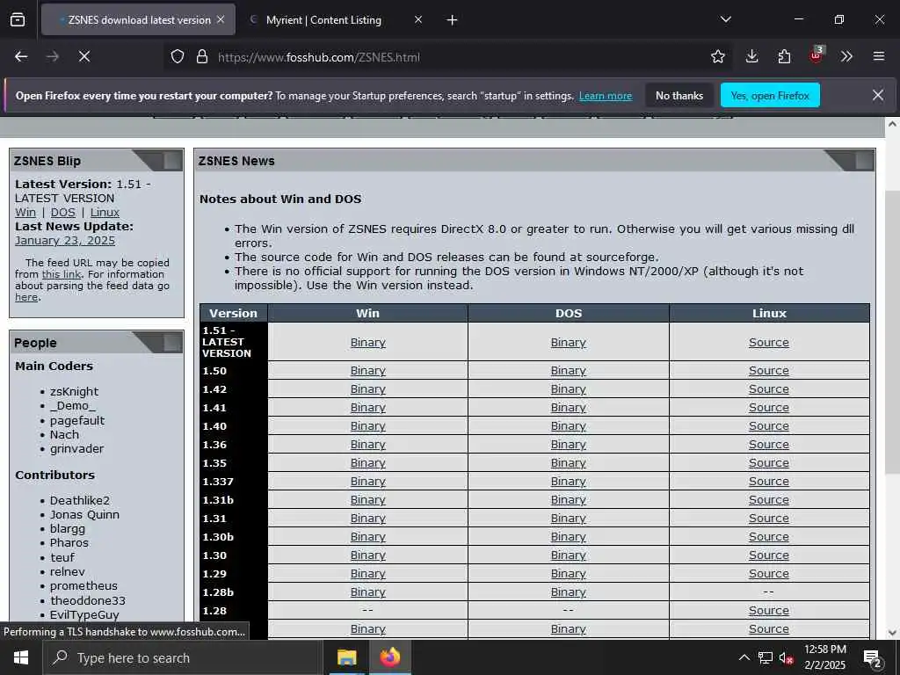Screen dimensions: 900x675
Task: Click taskbar Type here to search box
Action: [183, 657]
